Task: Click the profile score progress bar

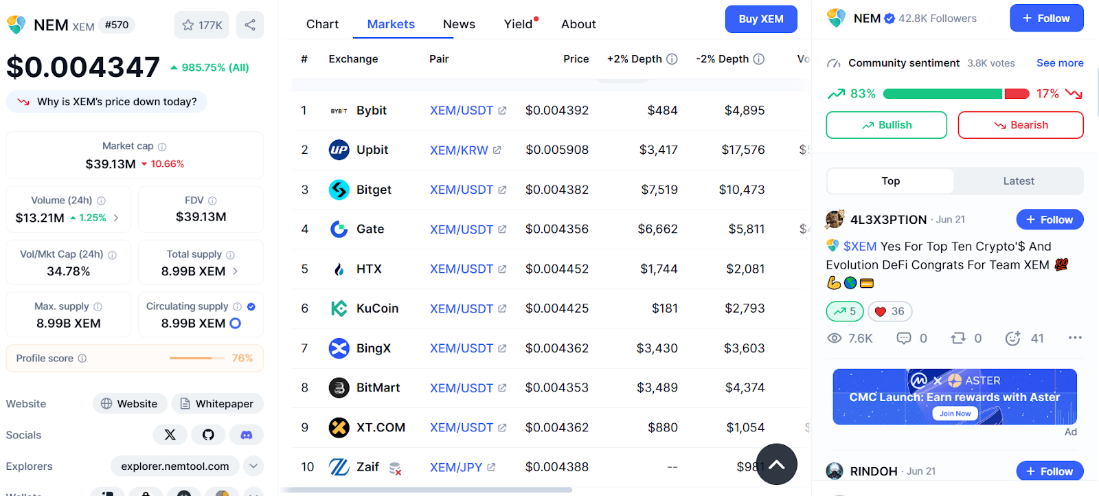Action: [197, 358]
